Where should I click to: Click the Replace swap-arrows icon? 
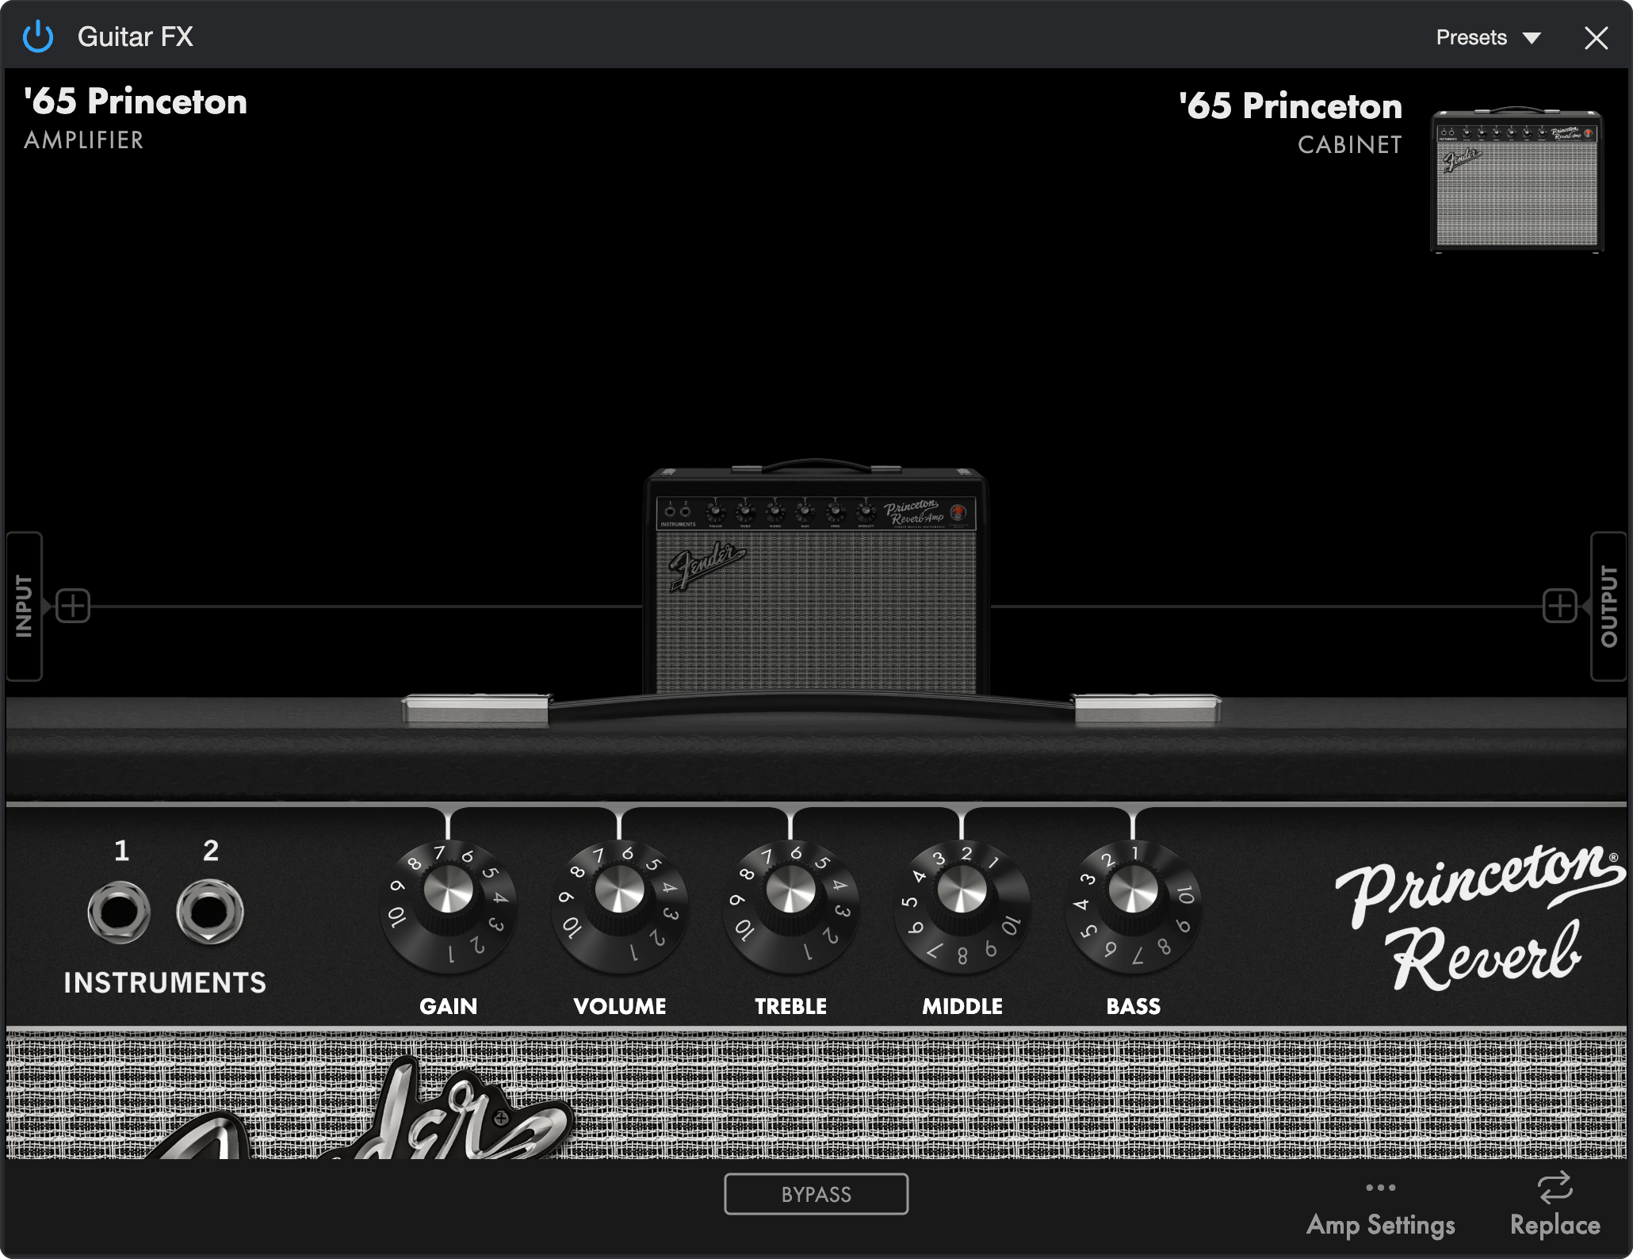pyautogui.click(x=1555, y=1188)
